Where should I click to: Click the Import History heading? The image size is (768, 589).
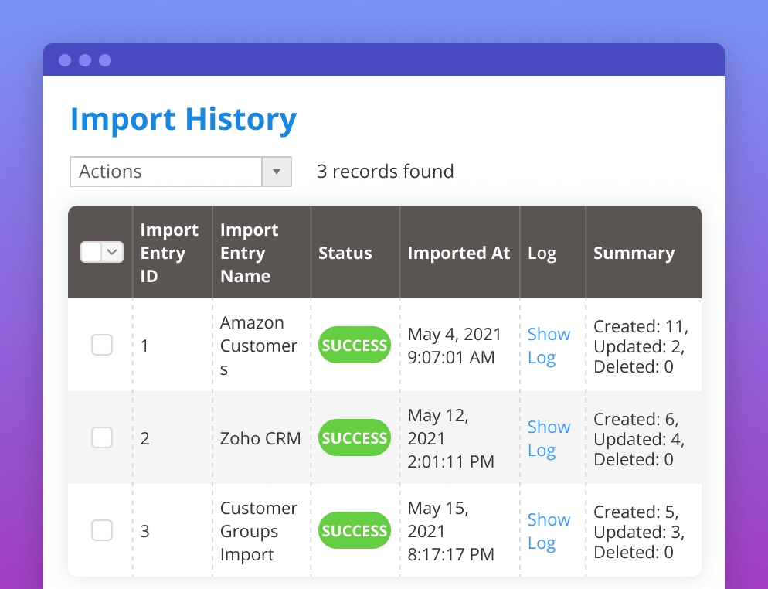pyautogui.click(x=183, y=120)
